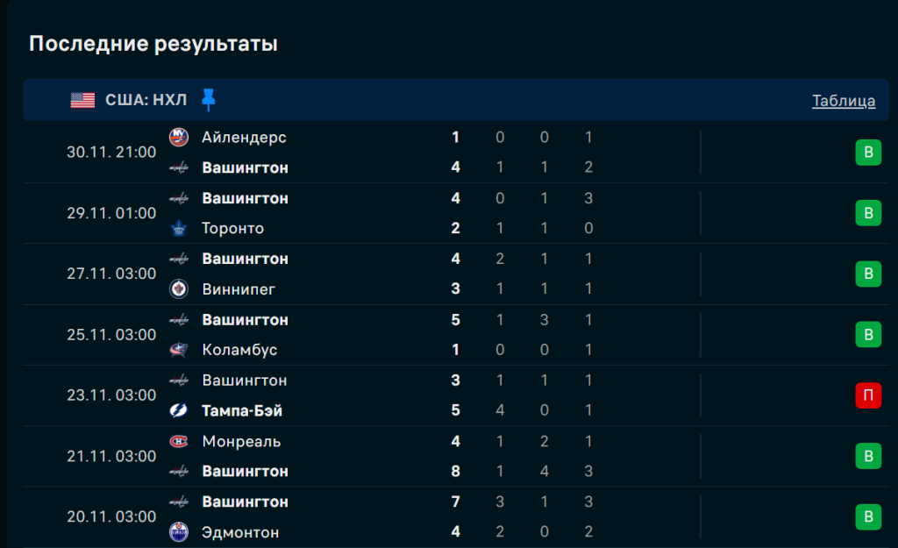Click the Winnipeg Jets logo
898x548 pixels.
[x=179, y=289]
